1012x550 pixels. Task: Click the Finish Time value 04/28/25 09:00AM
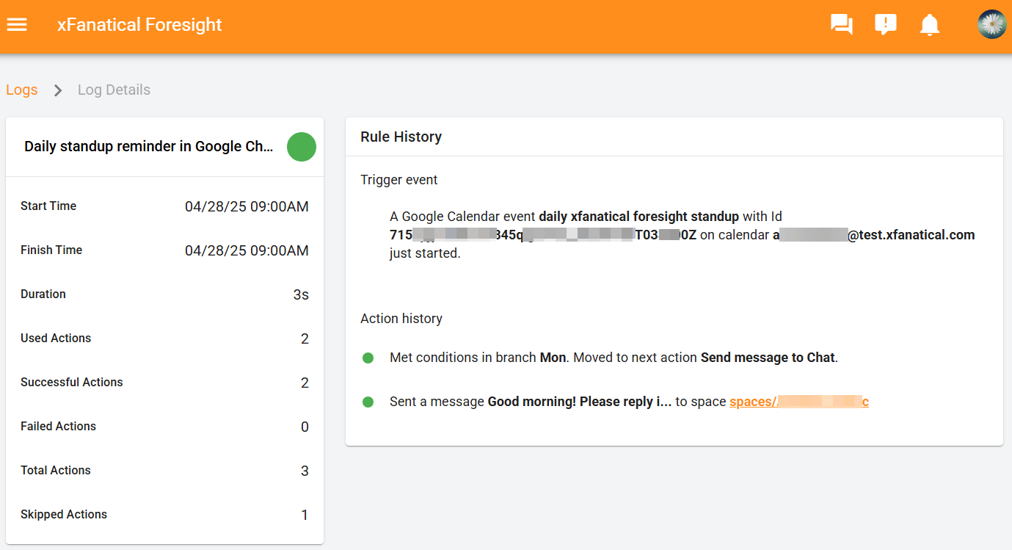(247, 250)
